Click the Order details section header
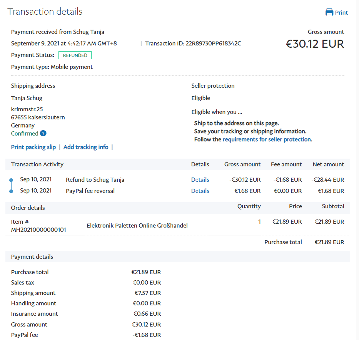 coord(28,208)
